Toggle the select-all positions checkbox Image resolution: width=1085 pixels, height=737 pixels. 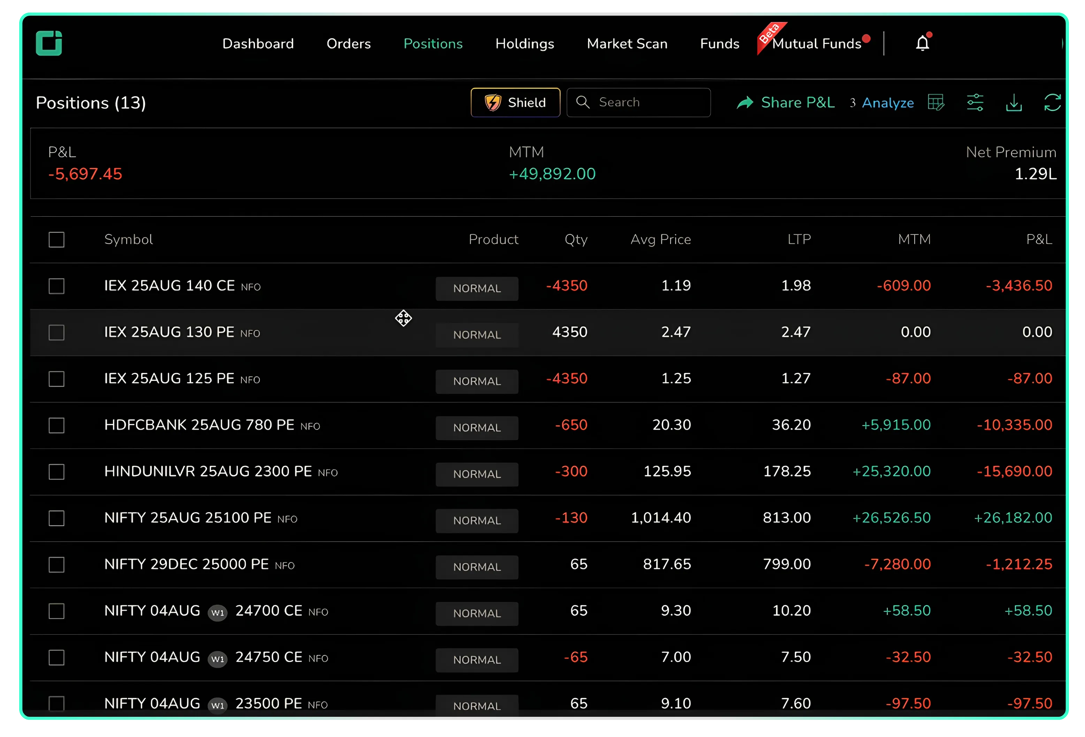pyautogui.click(x=56, y=240)
